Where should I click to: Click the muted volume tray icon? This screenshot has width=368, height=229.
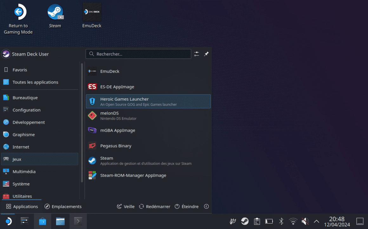click(x=305, y=221)
